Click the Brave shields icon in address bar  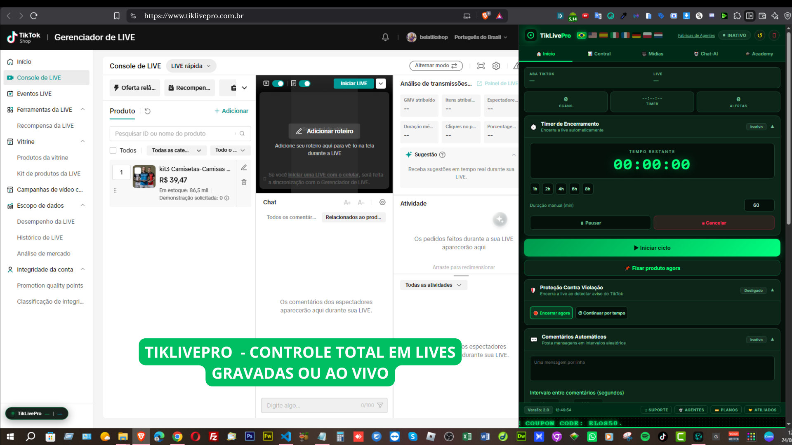pos(486,16)
